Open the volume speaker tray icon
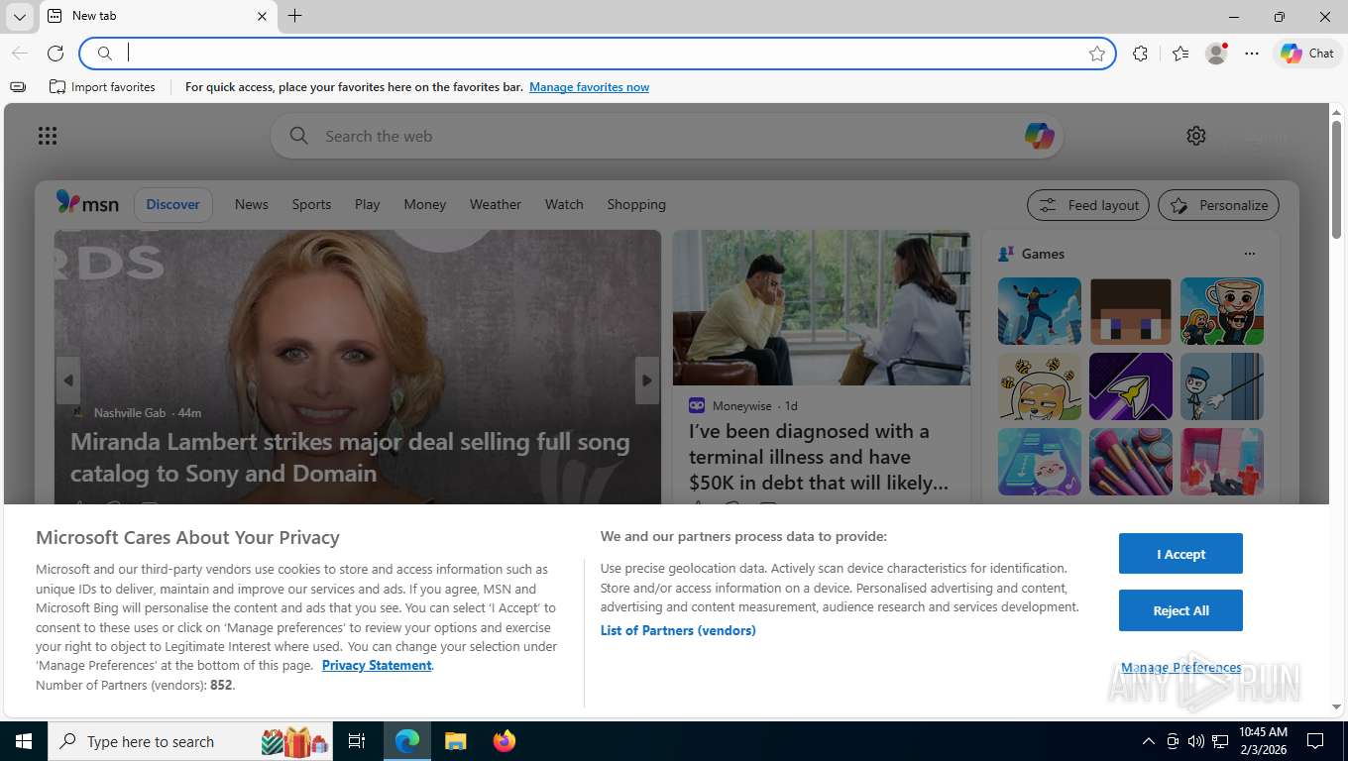The width and height of the screenshot is (1348, 761). 1195,741
